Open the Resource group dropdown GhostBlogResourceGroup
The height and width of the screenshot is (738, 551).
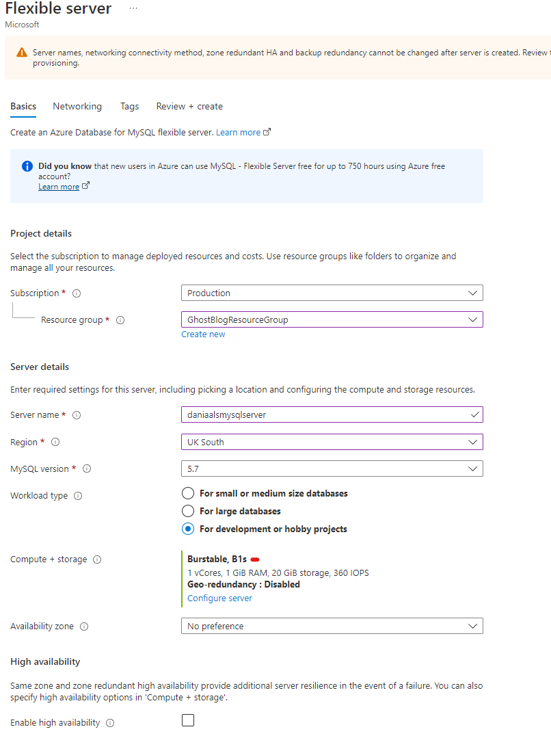click(x=332, y=319)
